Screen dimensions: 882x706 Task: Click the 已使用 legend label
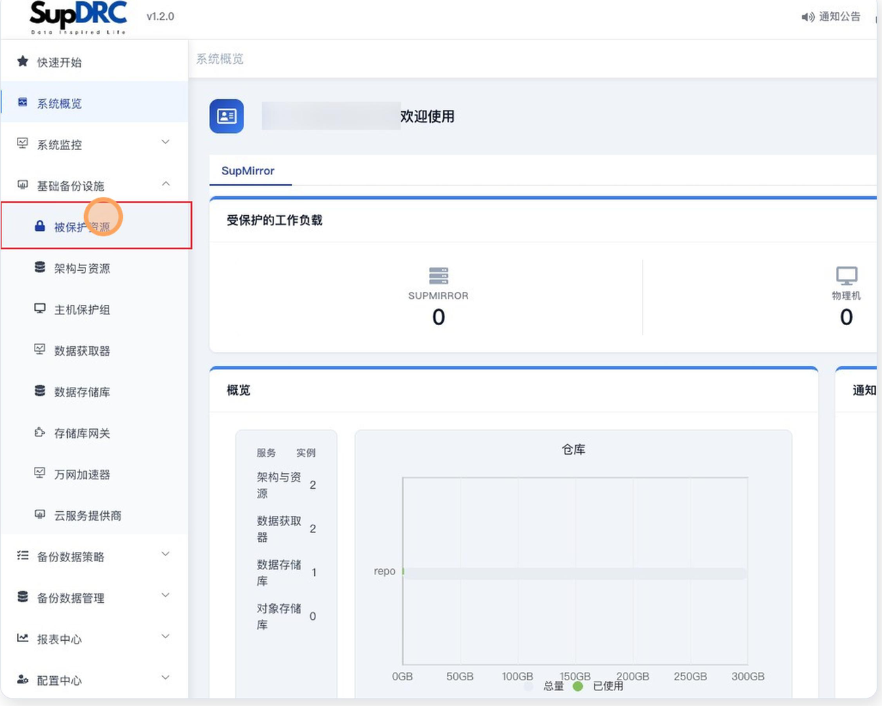(x=608, y=686)
